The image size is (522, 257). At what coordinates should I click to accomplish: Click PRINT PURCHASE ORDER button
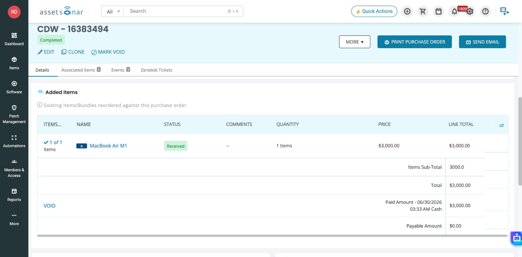click(414, 42)
